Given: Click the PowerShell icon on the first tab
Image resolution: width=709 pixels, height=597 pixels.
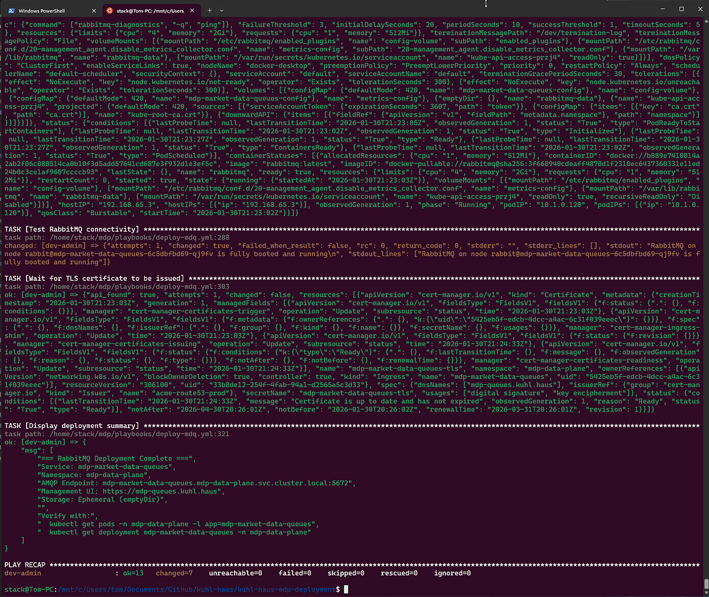Looking at the screenshot, I should [11, 11].
